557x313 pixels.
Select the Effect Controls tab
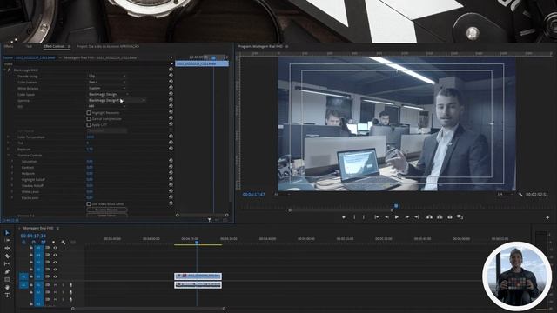click(54, 46)
